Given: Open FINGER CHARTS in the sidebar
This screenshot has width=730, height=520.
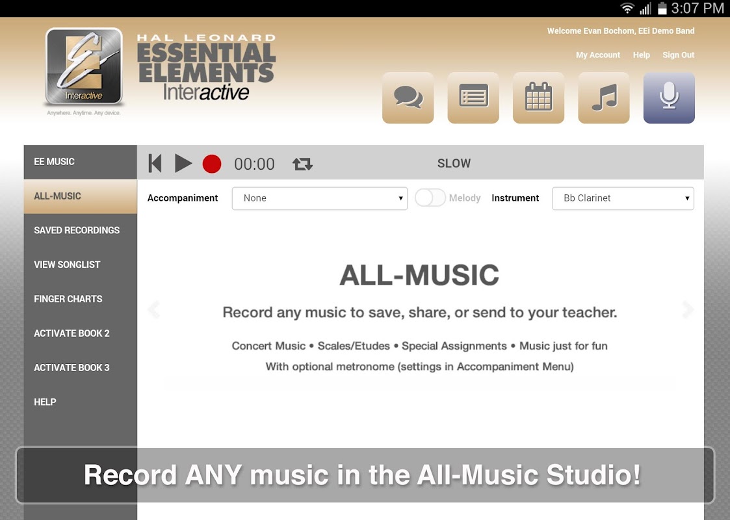Looking at the screenshot, I should pos(81,300).
